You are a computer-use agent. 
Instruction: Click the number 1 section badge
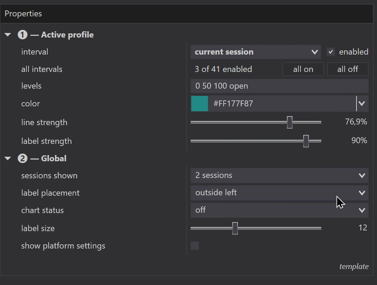coord(23,35)
